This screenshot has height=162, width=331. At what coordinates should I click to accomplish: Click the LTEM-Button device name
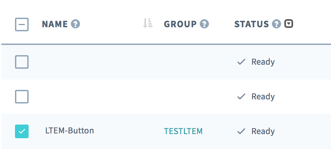pyautogui.click(x=69, y=130)
